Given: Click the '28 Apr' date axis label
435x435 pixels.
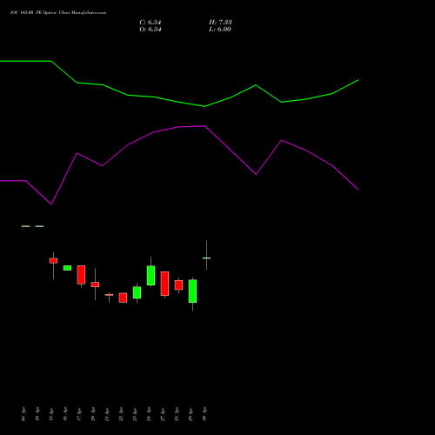Looking at the screenshot, I should tap(177, 414).
